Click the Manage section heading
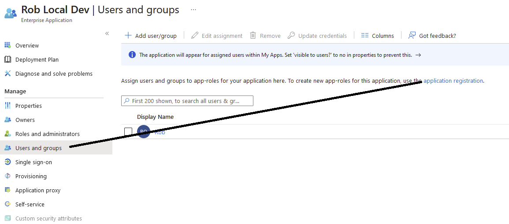 (15, 92)
